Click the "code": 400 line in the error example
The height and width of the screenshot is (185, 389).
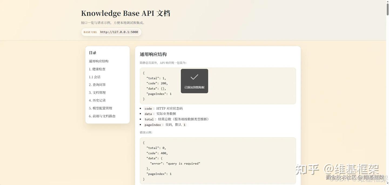tap(157, 153)
